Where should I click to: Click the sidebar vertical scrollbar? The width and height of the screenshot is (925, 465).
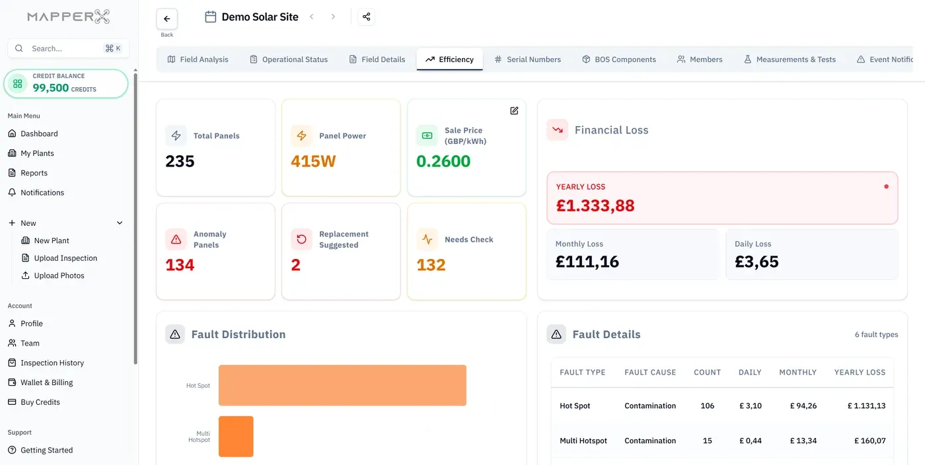[x=135, y=218]
